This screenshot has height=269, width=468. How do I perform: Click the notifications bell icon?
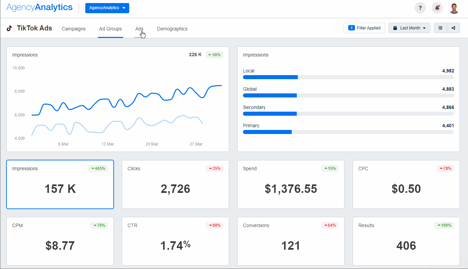click(437, 7)
